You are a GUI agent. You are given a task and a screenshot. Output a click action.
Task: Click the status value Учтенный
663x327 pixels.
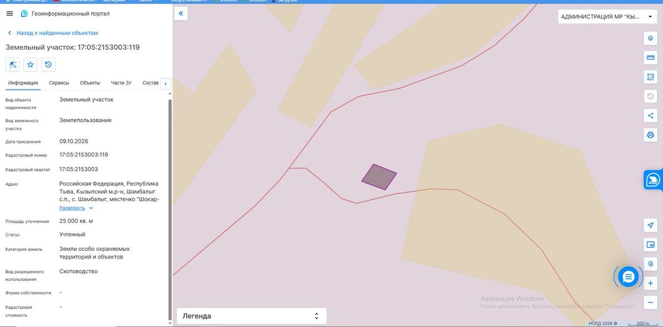(72, 235)
